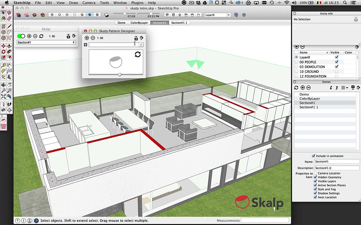This screenshot has width=361, height=225.
Task: Set 03 DEMOLITION as active layer radio
Action: 296,67
